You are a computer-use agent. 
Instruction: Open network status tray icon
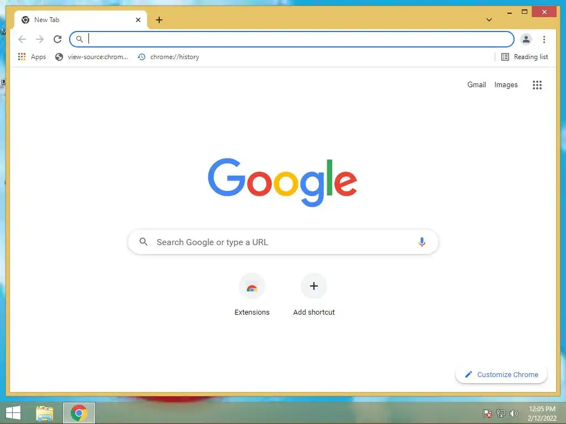501,414
